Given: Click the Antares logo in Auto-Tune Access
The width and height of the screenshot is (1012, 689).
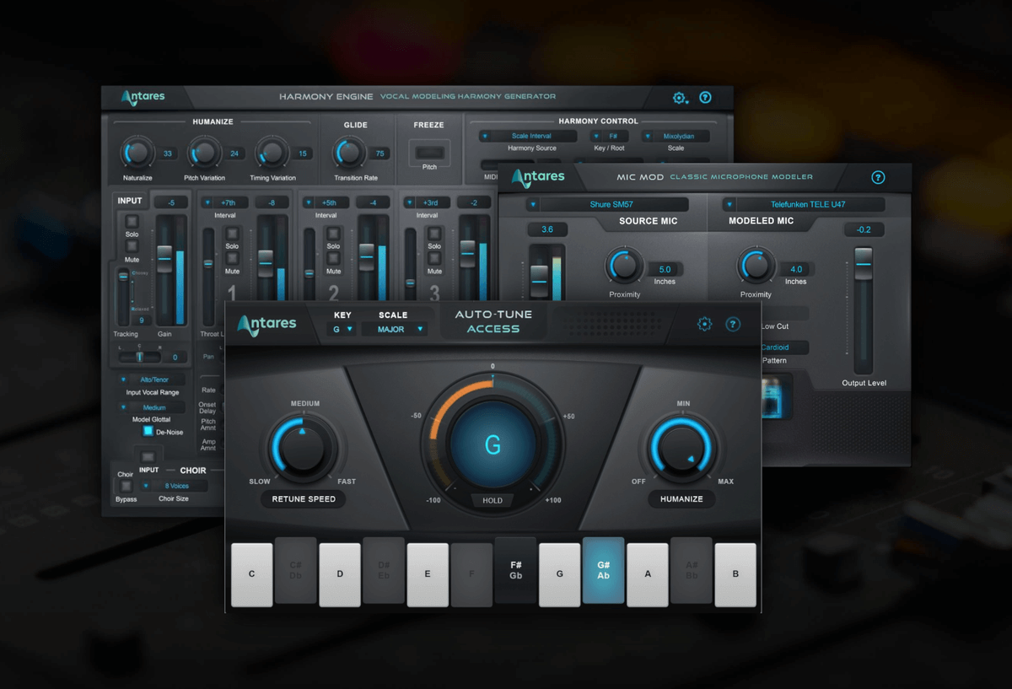Looking at the screenshot, I should [x=266, y=324].
